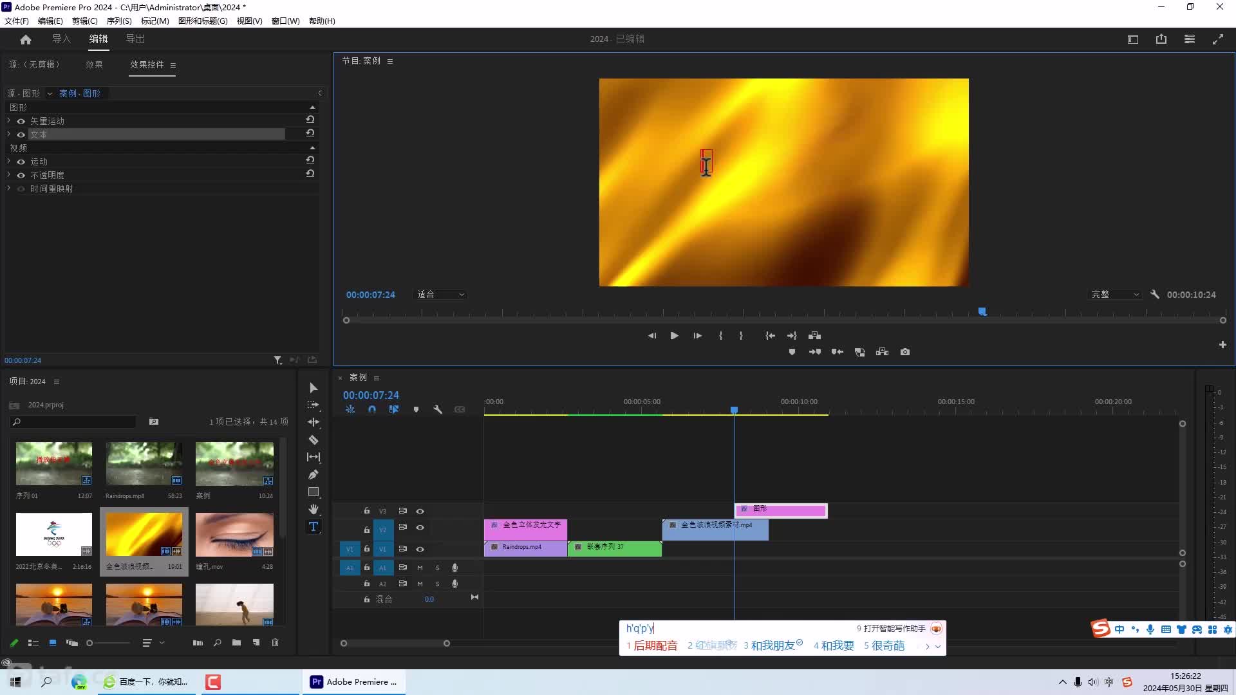The height and width of the screenshot is (695, 1236).
Task: Select the Ripple Edit tool
Action: click(314, 422)
